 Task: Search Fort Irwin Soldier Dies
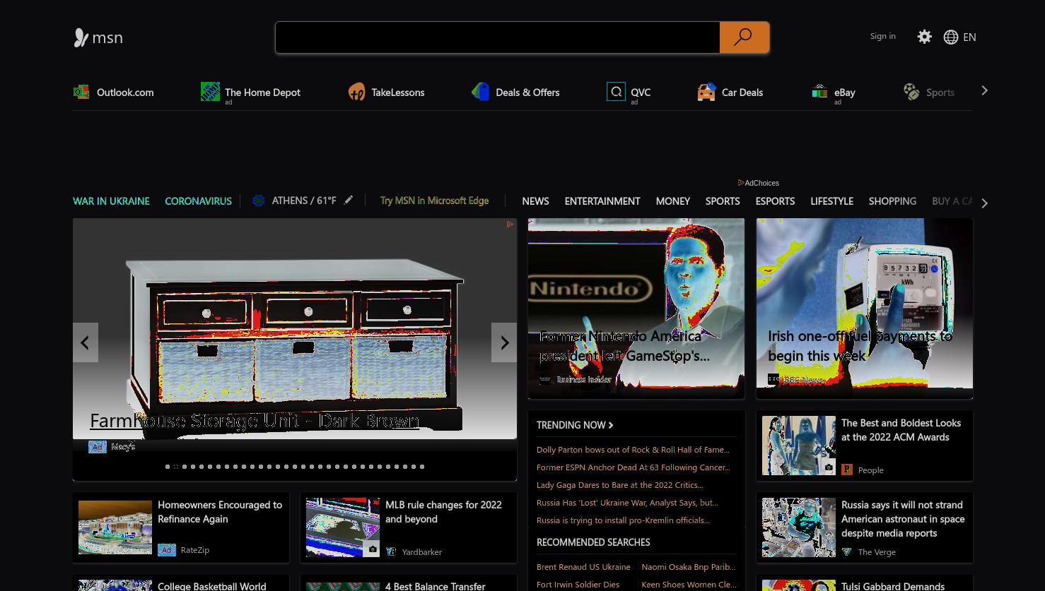[x=578, y=584]
